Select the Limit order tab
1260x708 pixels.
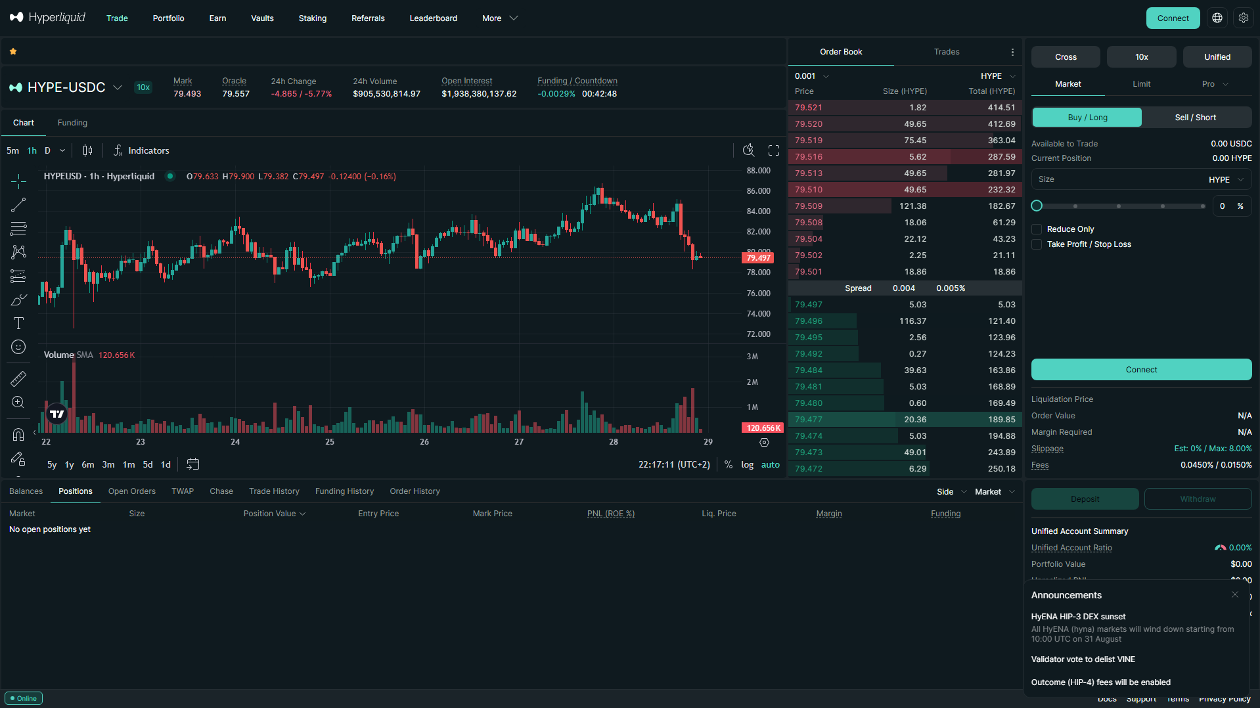(1141, 84)
